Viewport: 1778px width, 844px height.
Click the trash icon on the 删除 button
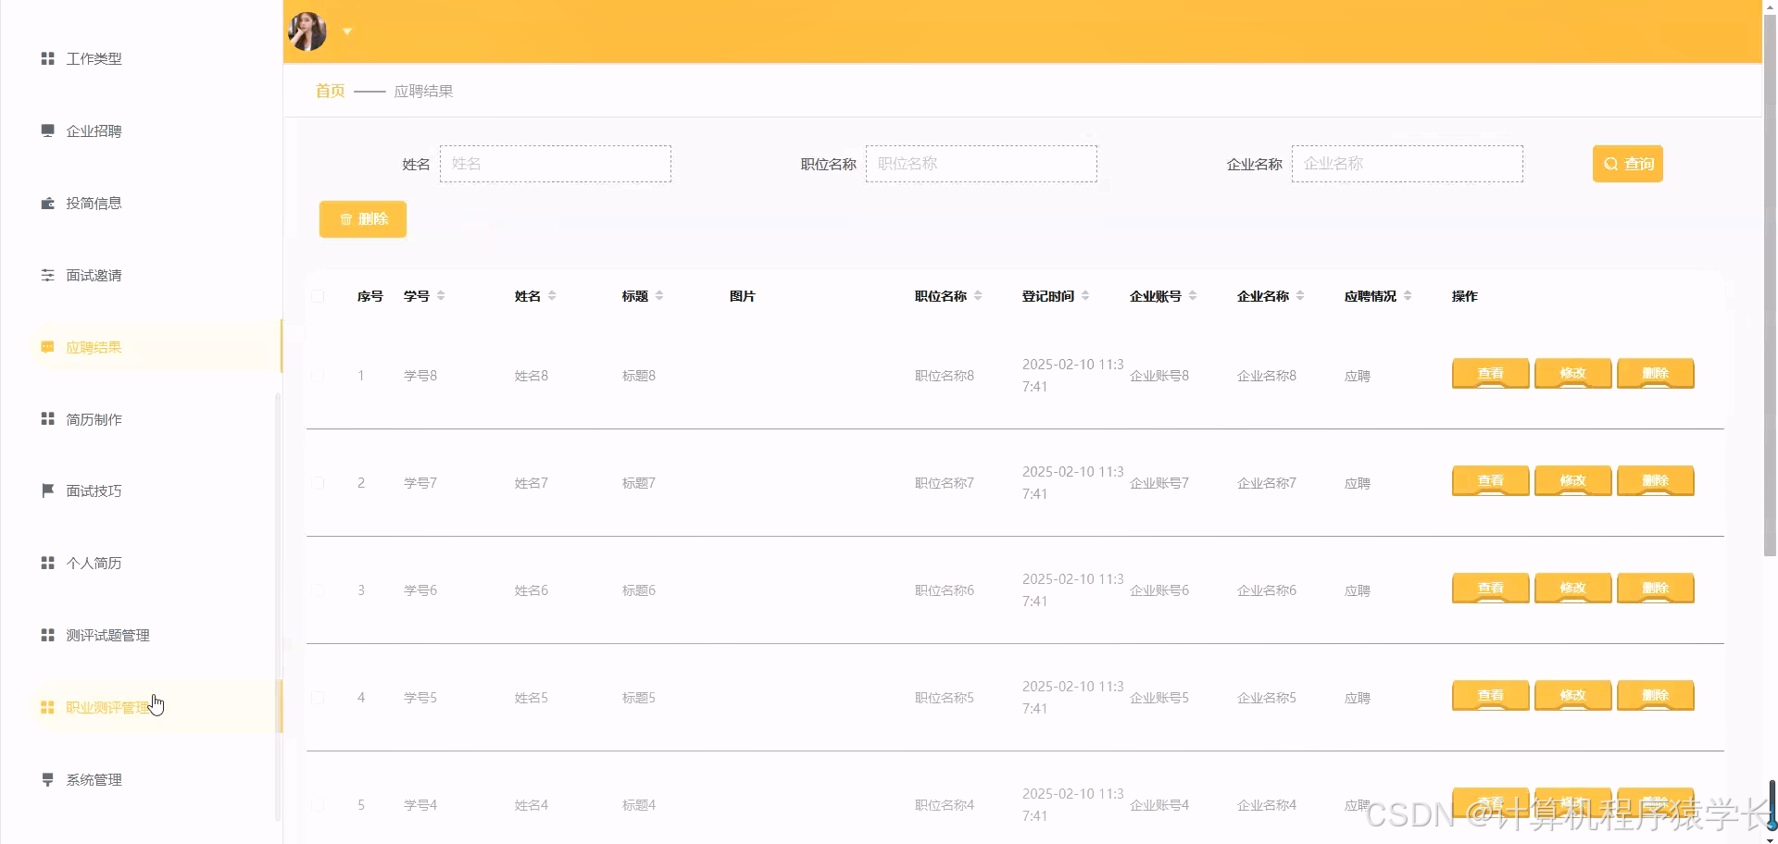click(344, 219)
